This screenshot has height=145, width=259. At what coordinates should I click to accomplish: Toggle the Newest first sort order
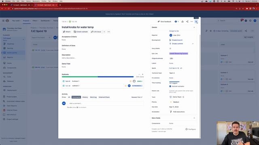coord(137,97)
